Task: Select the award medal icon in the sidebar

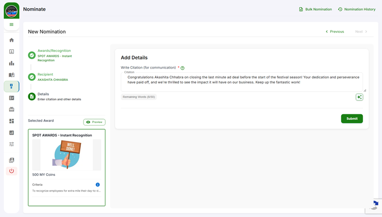Action: tap(11, 86)
